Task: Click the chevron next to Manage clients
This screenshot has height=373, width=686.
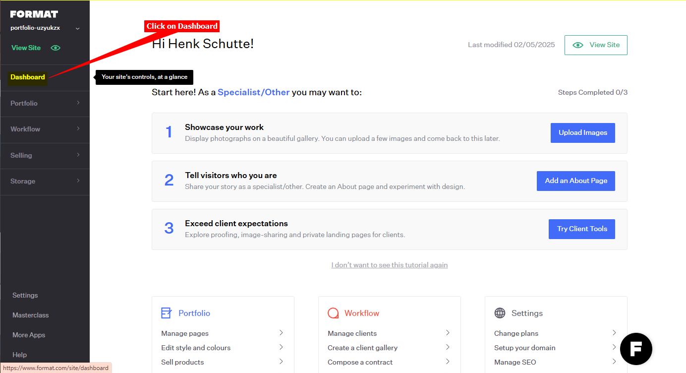Action: coord(448,332)
